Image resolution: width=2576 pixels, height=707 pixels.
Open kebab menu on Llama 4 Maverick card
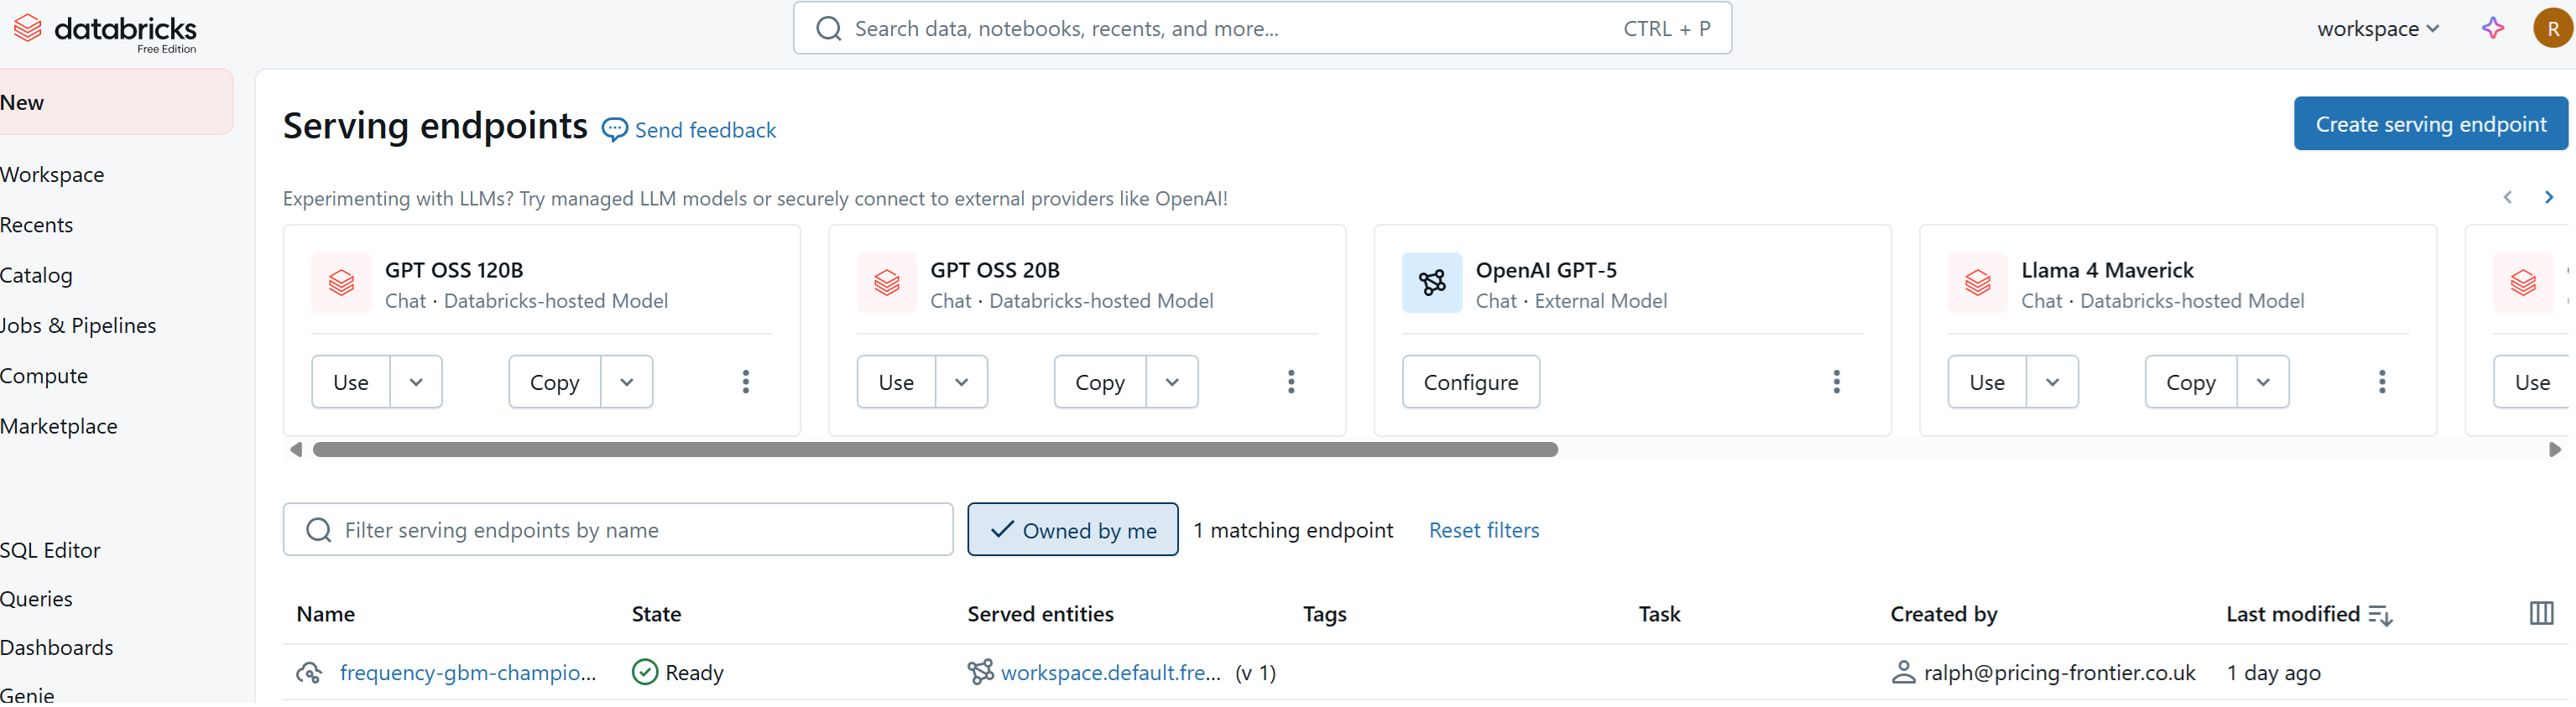coord(2381,382)
